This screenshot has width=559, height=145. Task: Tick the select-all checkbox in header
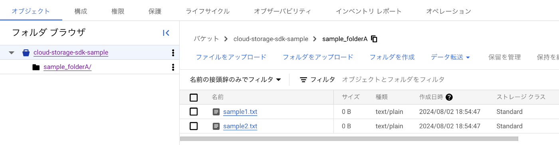(194, 97)
